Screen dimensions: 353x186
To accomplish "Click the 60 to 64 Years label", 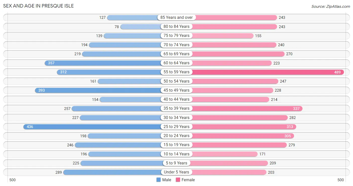I will [x=176, y=63].
